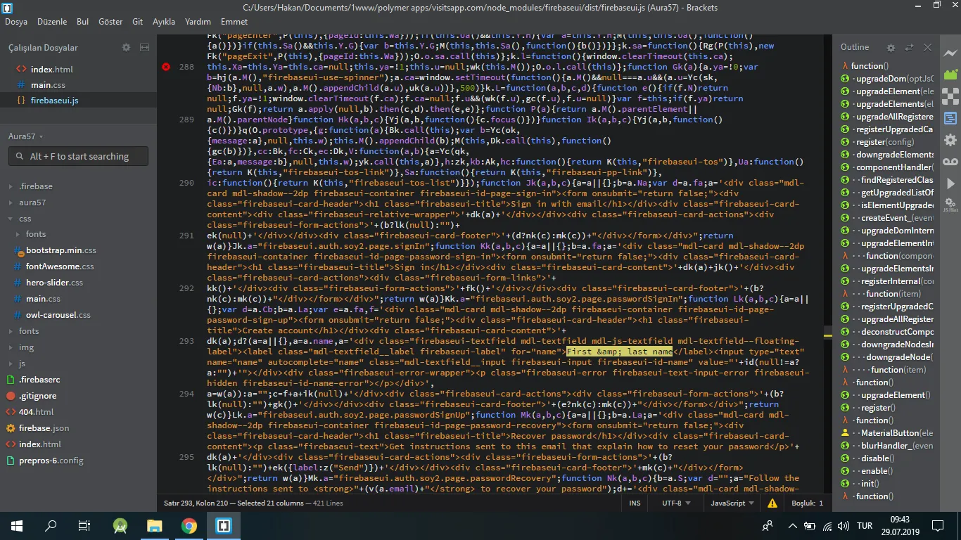Click the tape-reel icon in right toolbar
961x540 pixels.
(x=950, y=162)
